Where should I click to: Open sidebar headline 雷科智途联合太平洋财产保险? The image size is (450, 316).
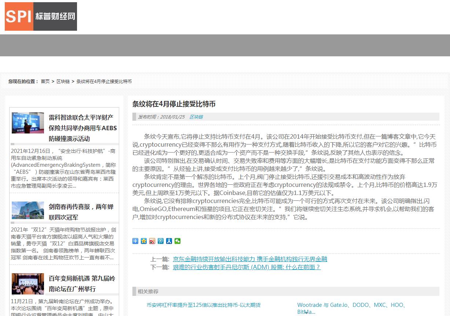(x=83, y=128)
